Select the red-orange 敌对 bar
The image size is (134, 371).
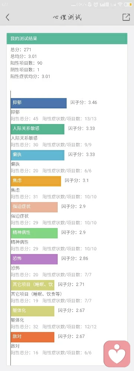point(32,337)
